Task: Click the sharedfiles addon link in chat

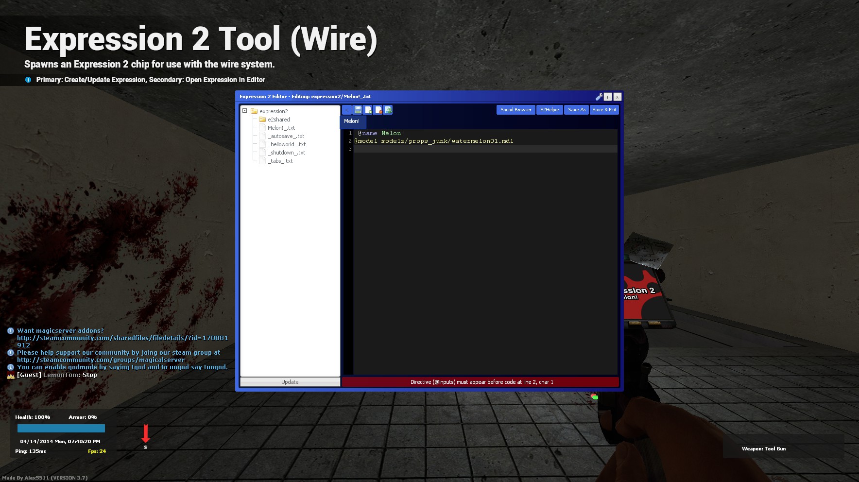Action: pyautogui.click(x=122, y=342)
